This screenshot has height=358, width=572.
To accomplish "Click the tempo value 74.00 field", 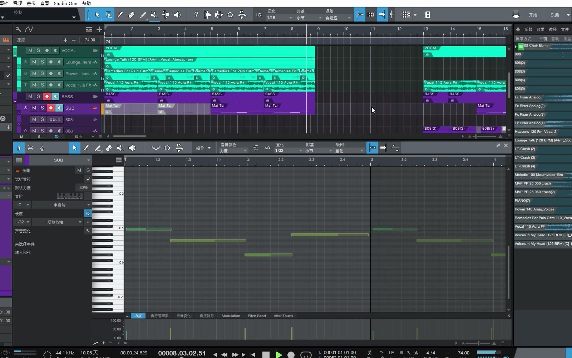I will pyautogui.click(x=90, y=40).
